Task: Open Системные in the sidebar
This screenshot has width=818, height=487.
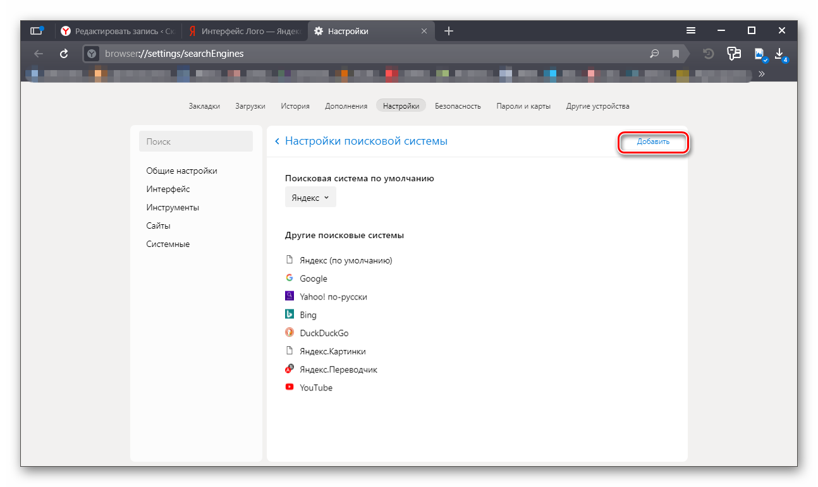Action: pyautogui.click(x=168, y=244)
